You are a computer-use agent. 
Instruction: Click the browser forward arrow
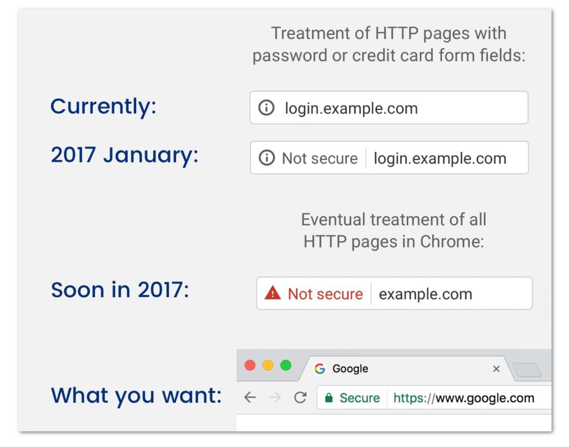click(275, 398)
